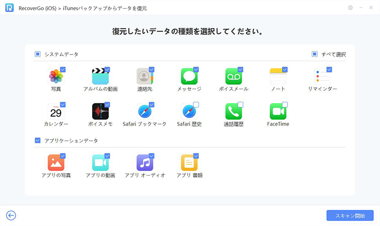This screenshot has height=226, width=380.
Task: Click the Safari 歴史 compass icon
Action: point(189,111)
